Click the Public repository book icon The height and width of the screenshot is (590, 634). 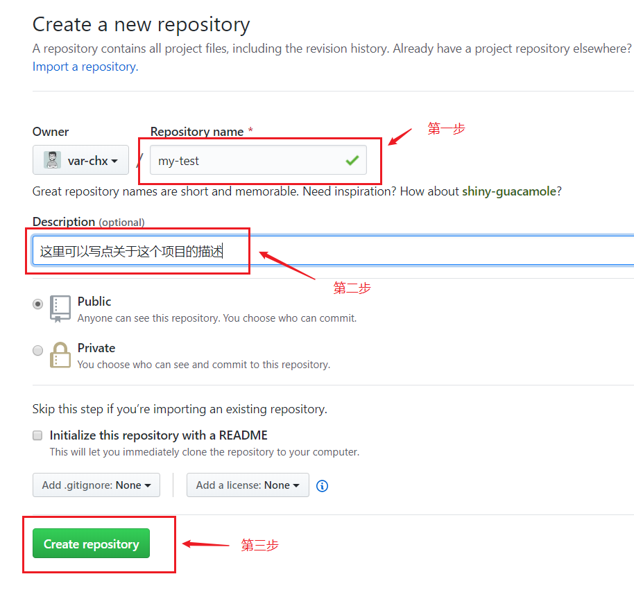(60, 309)
